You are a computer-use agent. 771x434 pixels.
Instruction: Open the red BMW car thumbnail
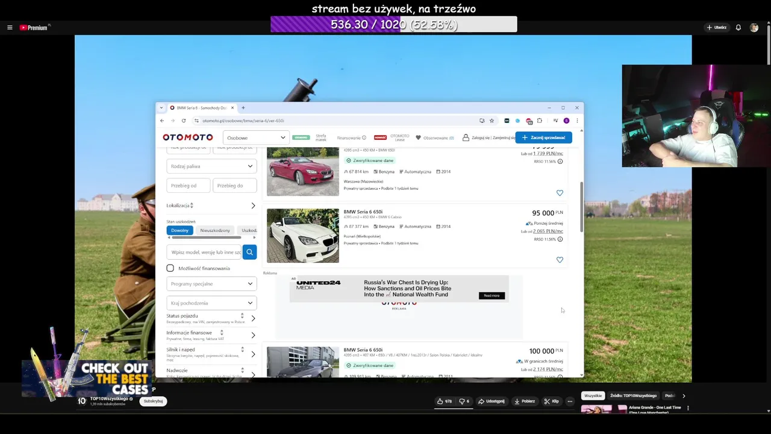coord(303,172)
